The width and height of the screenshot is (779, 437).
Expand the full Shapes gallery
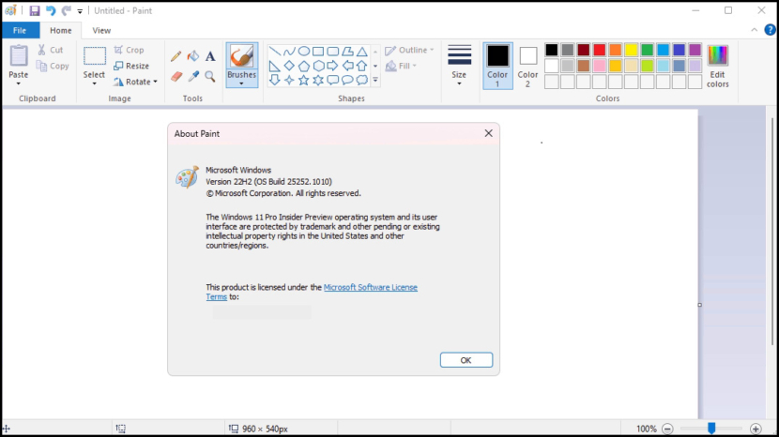375,80
